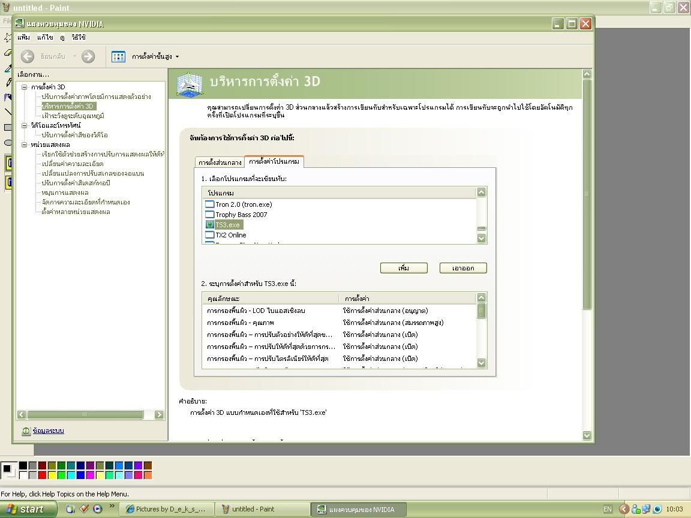
Task: Open Windows Media Player quick launch icon
Action: click(97, 509)
